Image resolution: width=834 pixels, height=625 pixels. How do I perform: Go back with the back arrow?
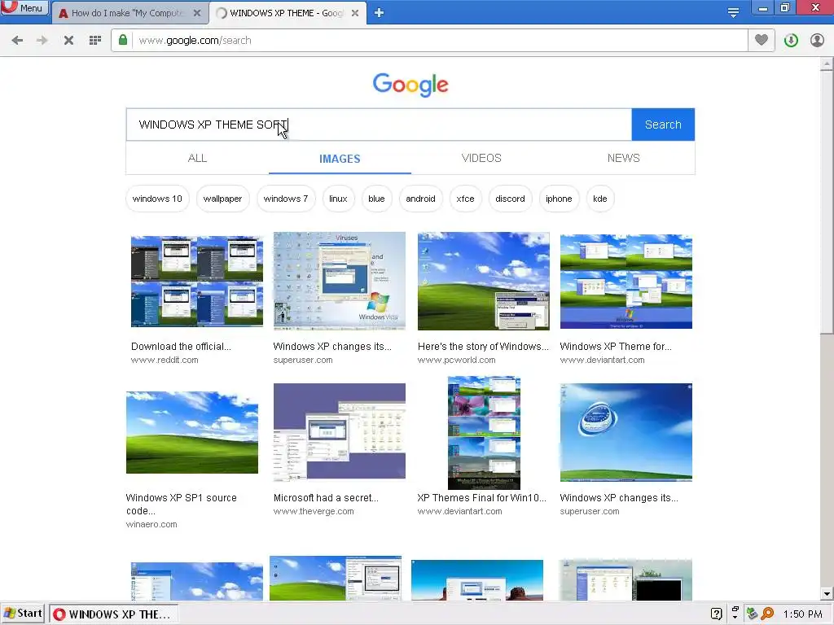click(x=17, y=41)
